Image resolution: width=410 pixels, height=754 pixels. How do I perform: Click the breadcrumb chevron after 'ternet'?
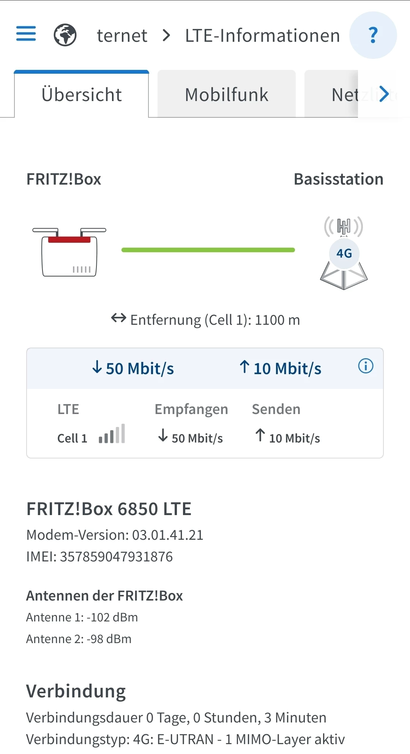[166, 36]
